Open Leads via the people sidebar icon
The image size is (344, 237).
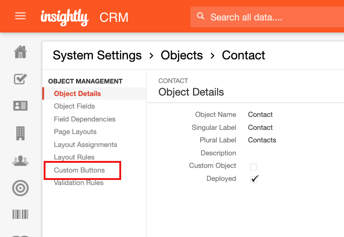[x=20, y=160]
